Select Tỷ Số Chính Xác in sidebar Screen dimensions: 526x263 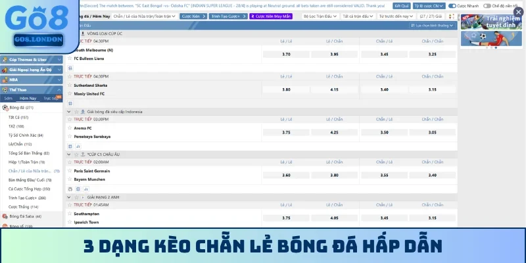[x=26, y=135]
